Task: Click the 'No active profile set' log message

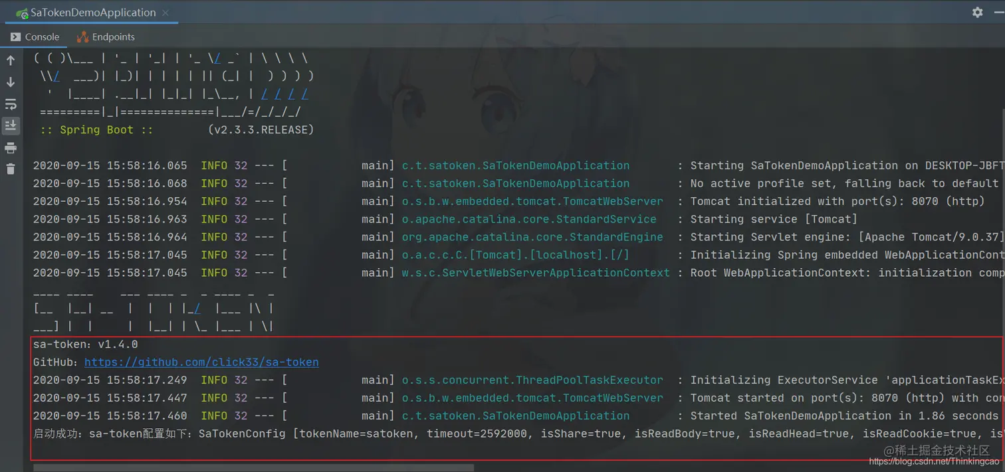Action: click(x=844, y=184)
